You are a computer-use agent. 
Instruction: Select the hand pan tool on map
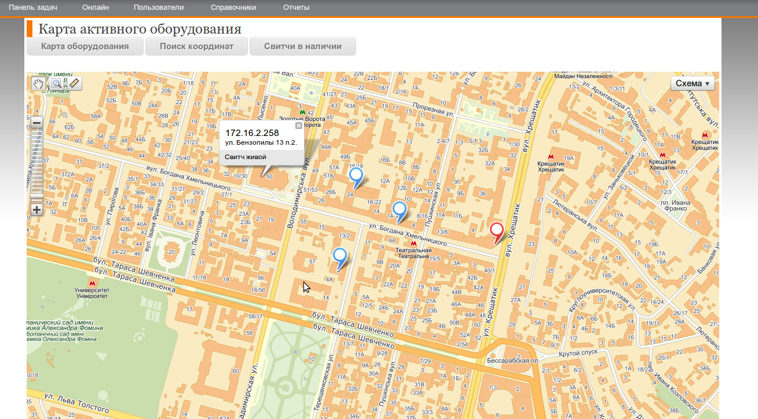point(38,84)
